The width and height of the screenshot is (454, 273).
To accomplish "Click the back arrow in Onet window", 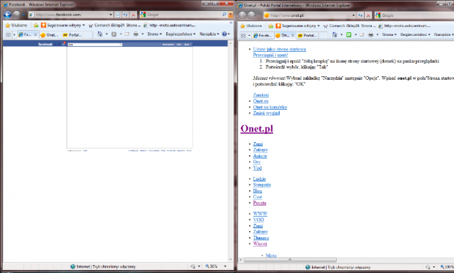I will (x=242, y=15).
